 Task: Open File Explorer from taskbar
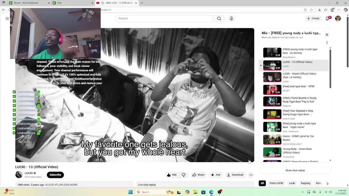[195, 192]
